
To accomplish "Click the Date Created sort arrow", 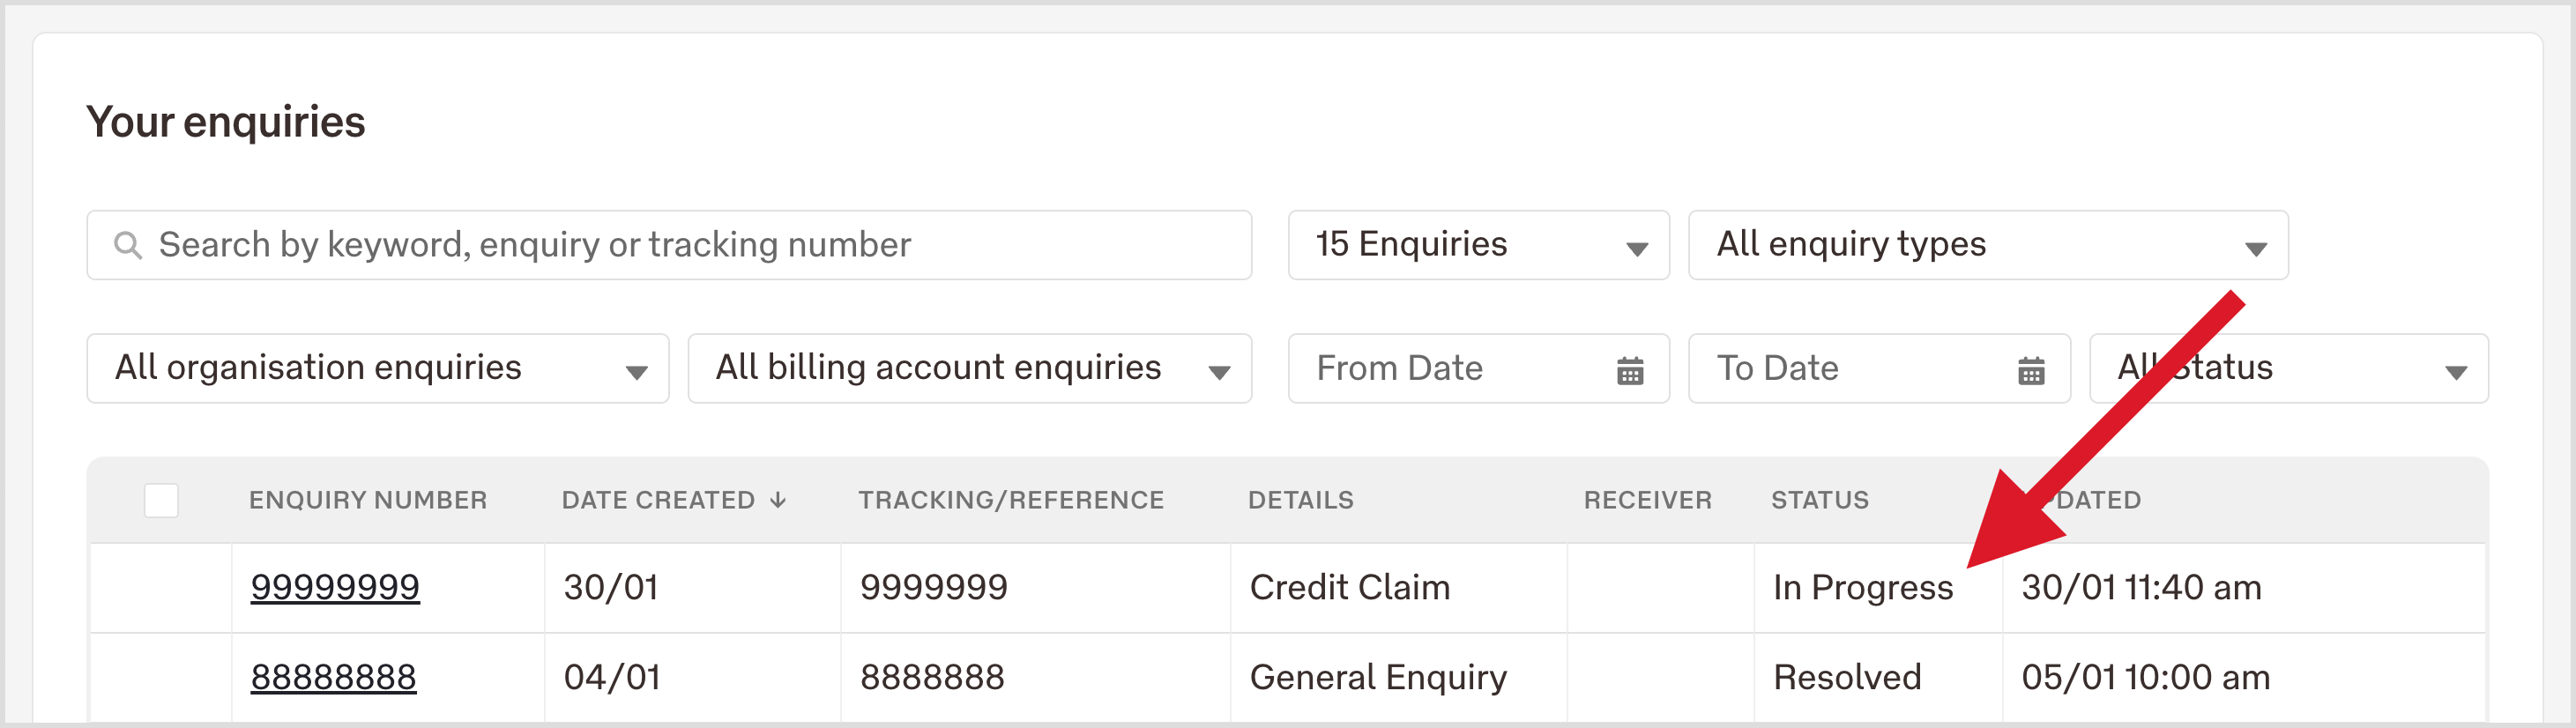I will click(x=778, y=500).
